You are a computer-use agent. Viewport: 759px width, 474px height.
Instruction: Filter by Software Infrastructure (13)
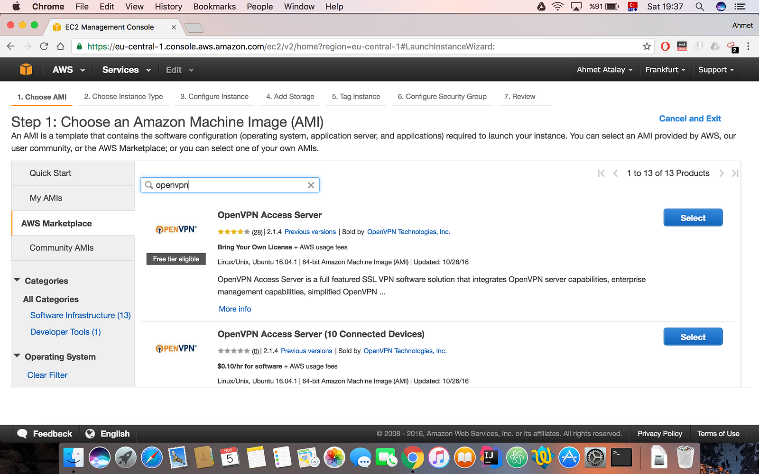point(81,315)
